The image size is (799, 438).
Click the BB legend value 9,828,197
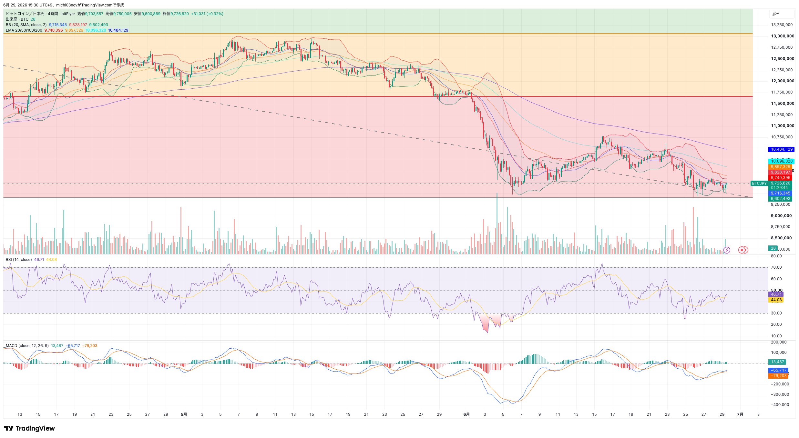(x=78, y=25)
